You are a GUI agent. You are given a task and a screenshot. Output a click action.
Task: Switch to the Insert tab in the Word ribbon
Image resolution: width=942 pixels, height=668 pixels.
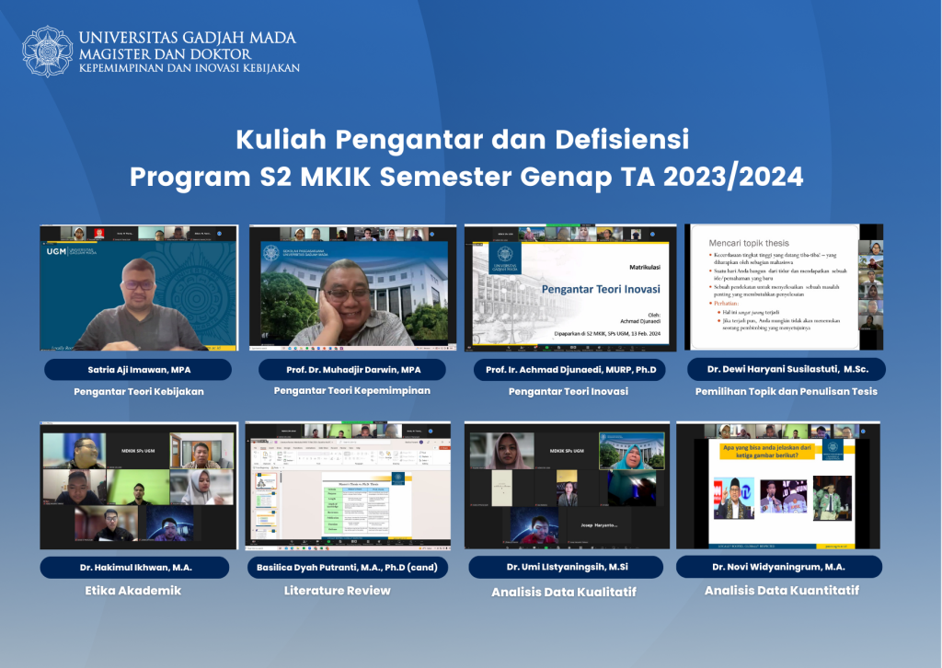pyautogui.click(x=271, y=448)
